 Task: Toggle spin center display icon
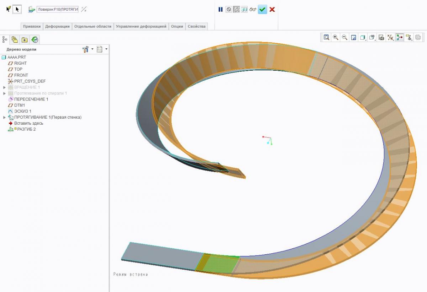pos(400,37)
